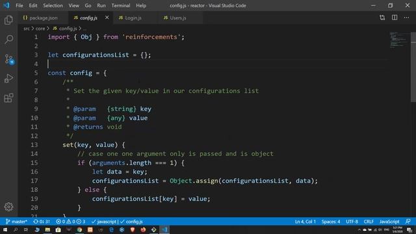
Task: Open the Edit menu
Action: tap(33, 5)
